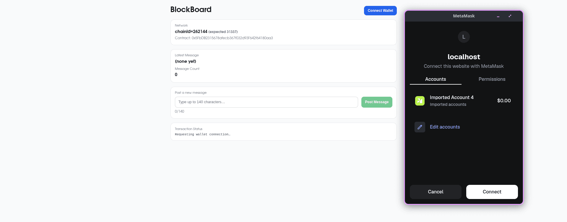Minimize the MetaMask popup window
The width and height of the screenshot is (567, 222).
click(498, 16)
